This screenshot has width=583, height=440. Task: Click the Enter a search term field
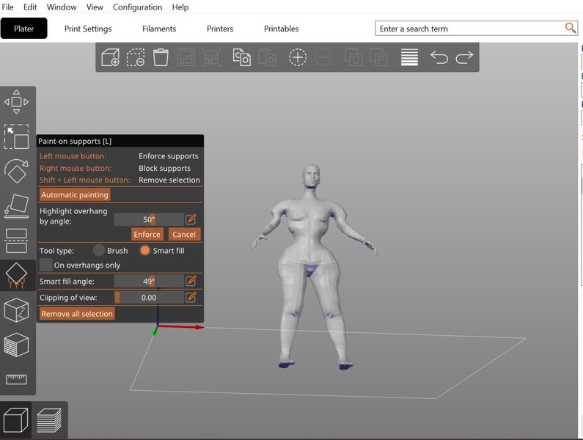pyautogui.click(x=469, y=29)
